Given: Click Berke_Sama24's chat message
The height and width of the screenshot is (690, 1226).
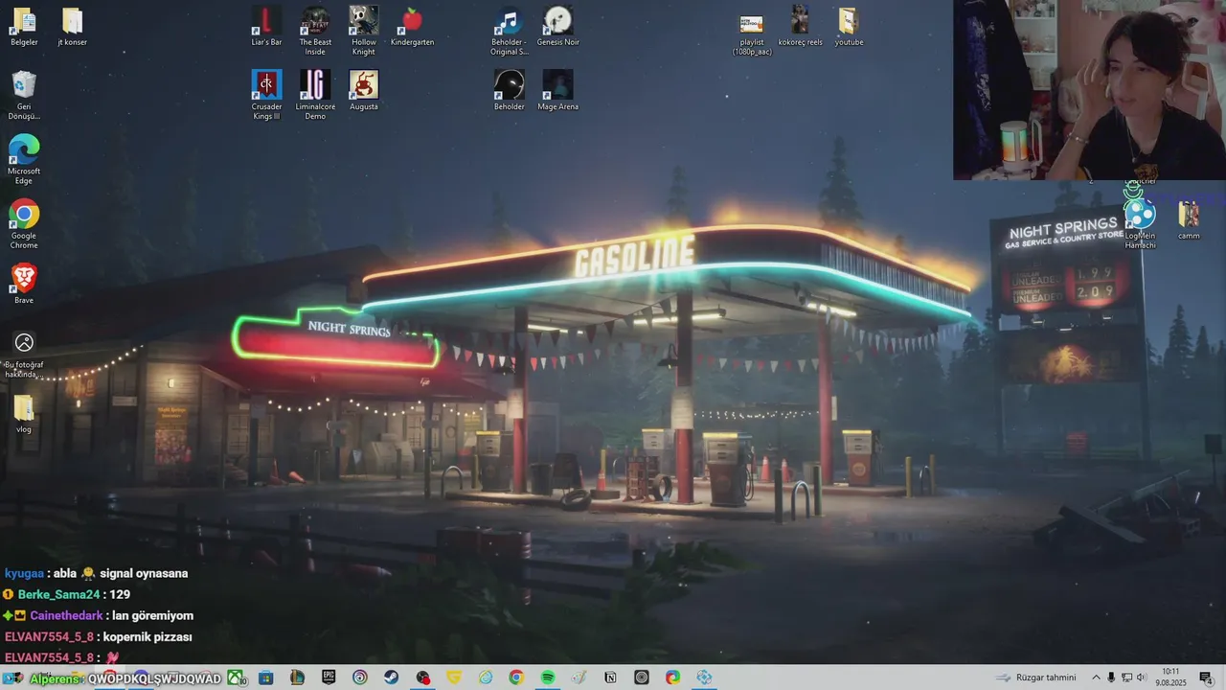Looking at the screenshot, I should [67, 594].
